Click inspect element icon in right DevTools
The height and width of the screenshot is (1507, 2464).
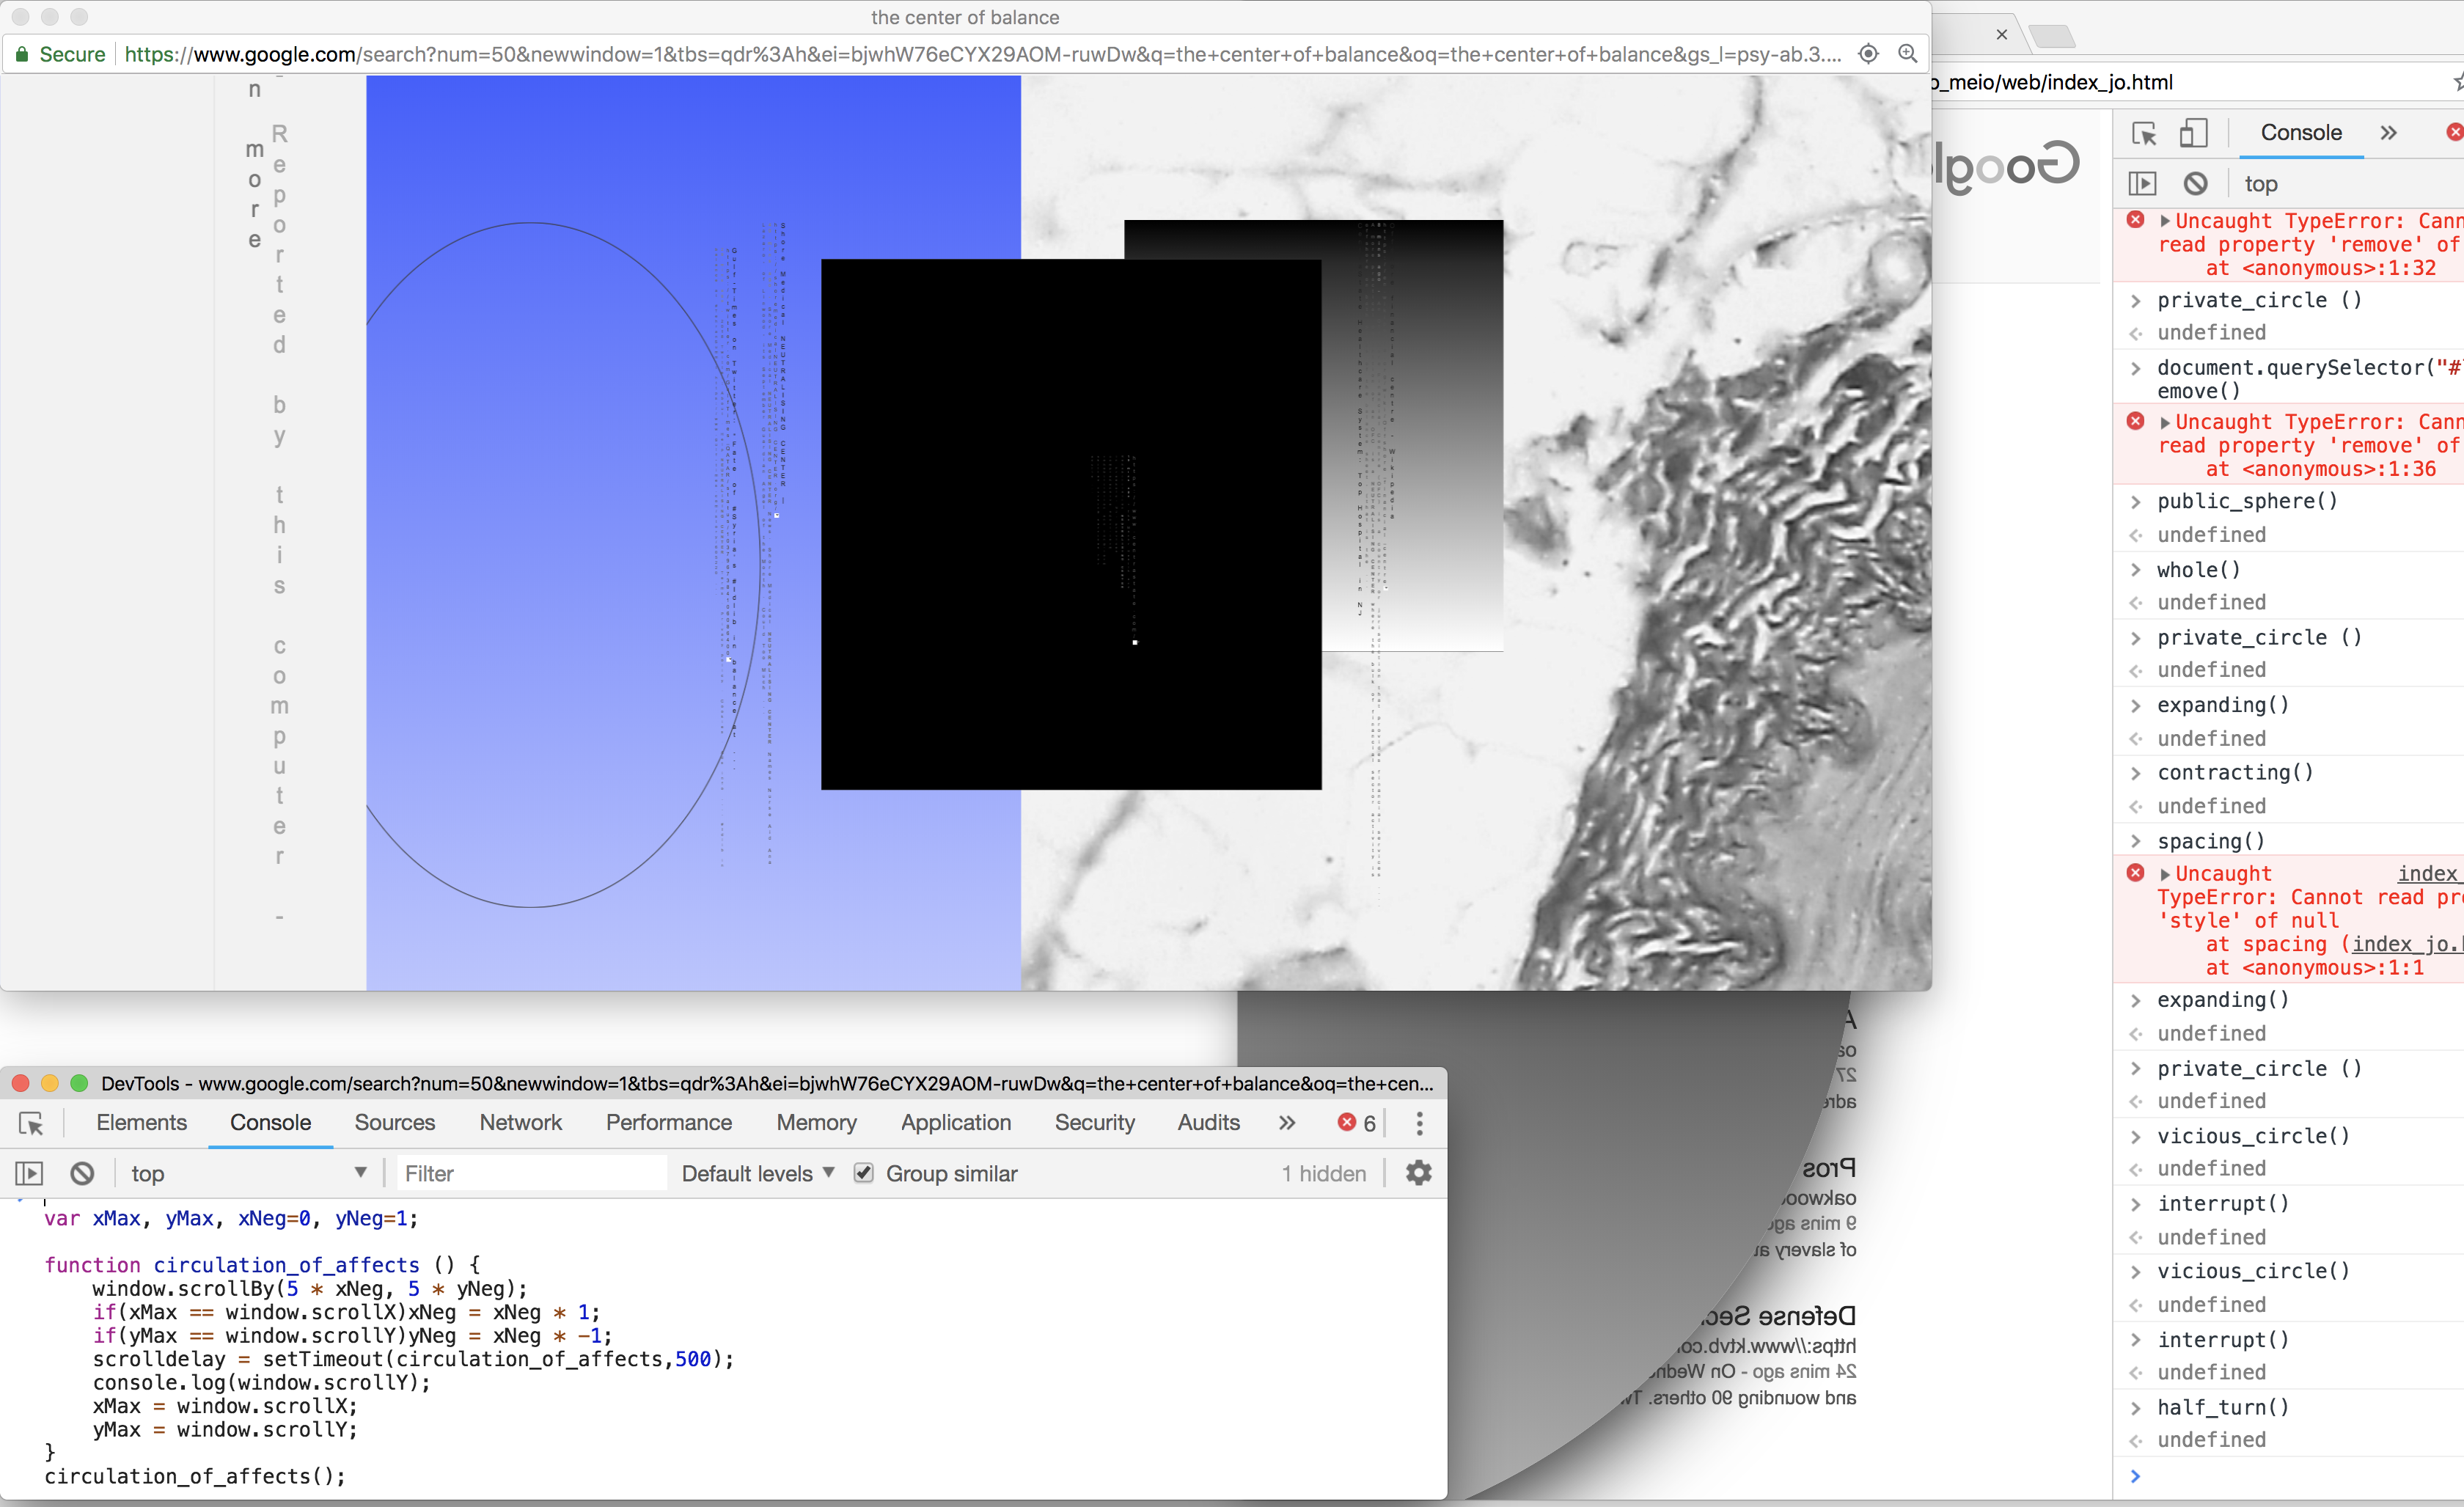coord(2144,133)
